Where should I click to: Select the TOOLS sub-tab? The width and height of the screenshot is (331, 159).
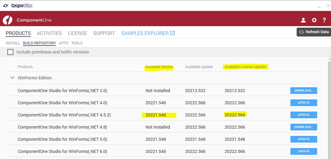tap(77, 43)
